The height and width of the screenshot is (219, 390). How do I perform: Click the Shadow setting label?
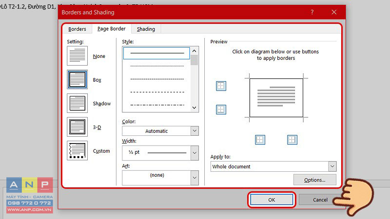click(102, 104)
